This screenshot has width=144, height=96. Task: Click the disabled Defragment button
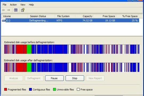(34, 78)
